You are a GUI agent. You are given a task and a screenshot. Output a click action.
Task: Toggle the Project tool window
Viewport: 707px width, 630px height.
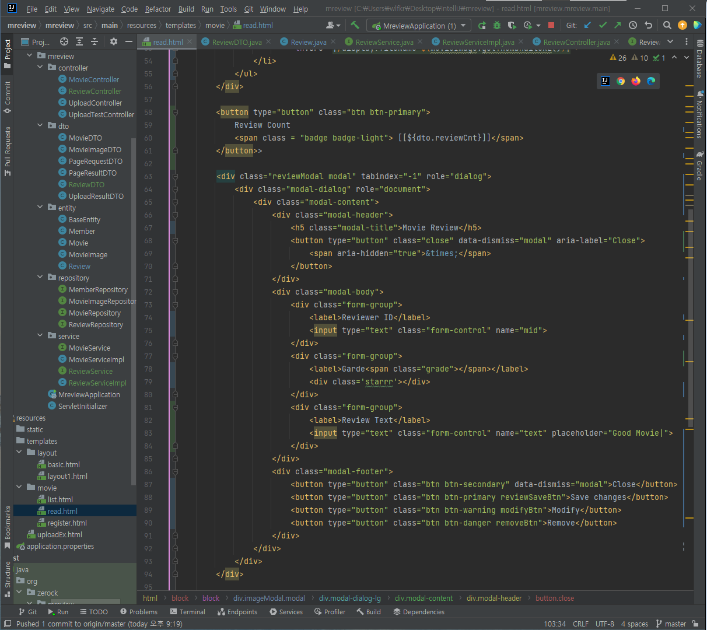click(8, 54)
